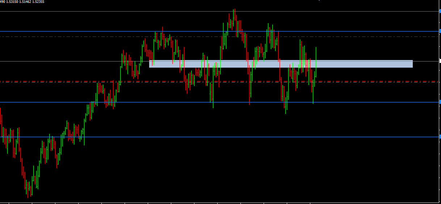
Task: Select the highest blue horizontal line
Action: (x=219, y=12)
